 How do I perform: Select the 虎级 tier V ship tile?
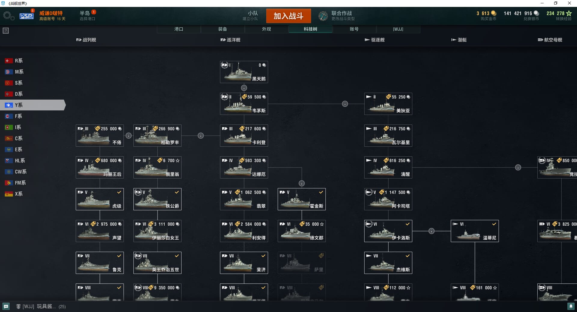100,199
